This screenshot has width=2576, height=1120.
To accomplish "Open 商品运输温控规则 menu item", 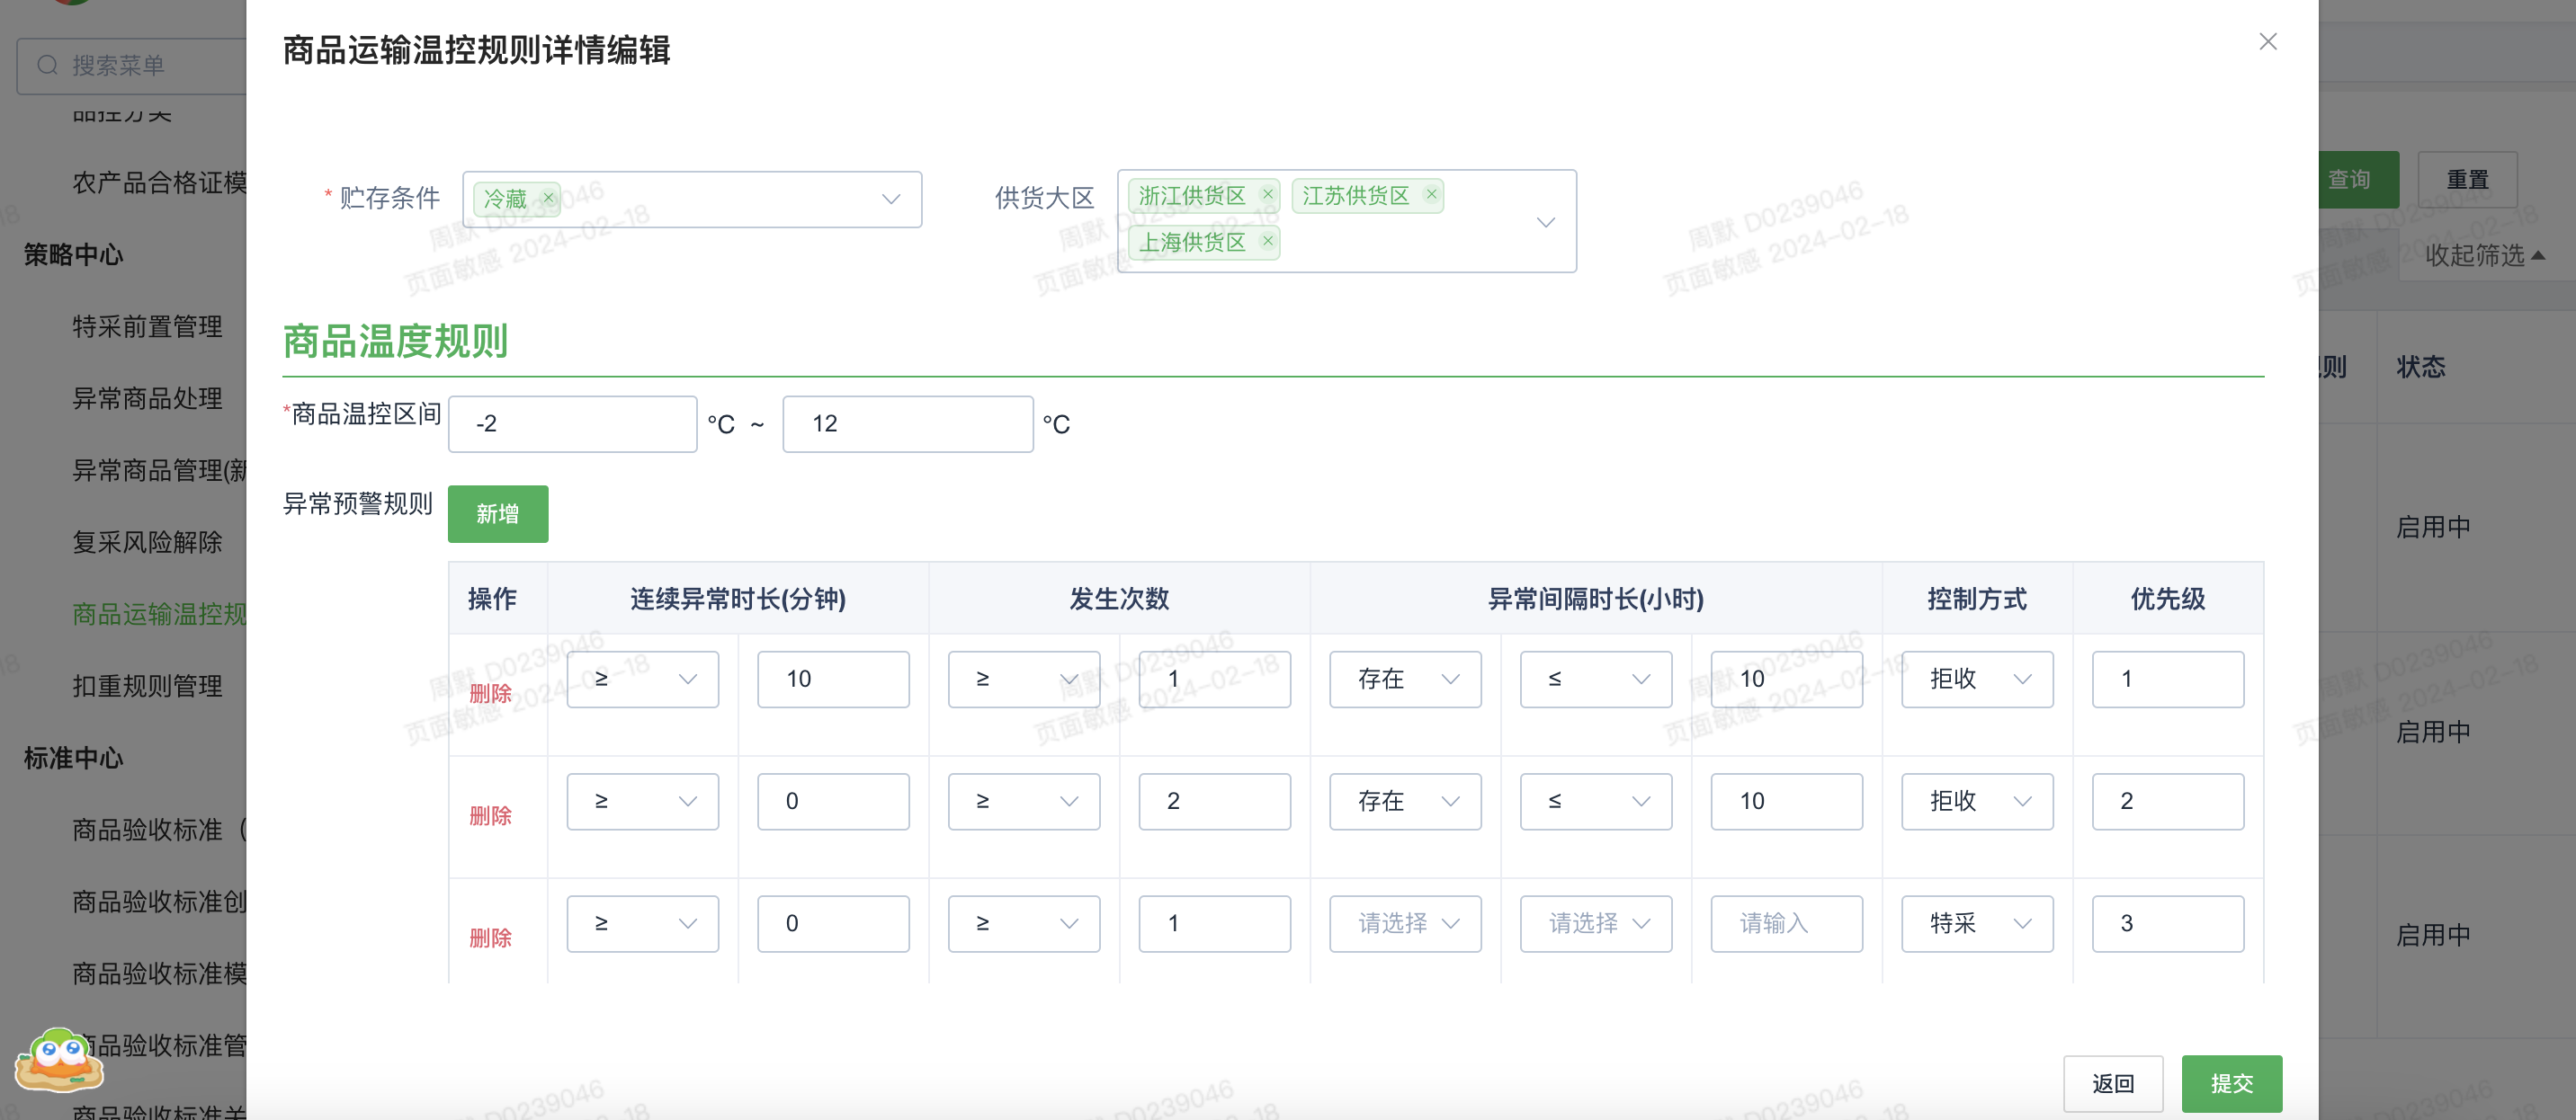I will [x=159, y=615].
